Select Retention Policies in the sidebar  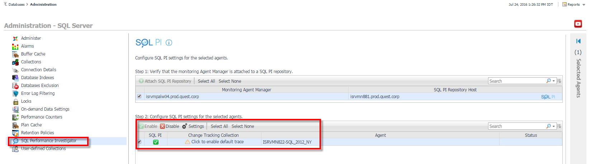coord(37,133)
